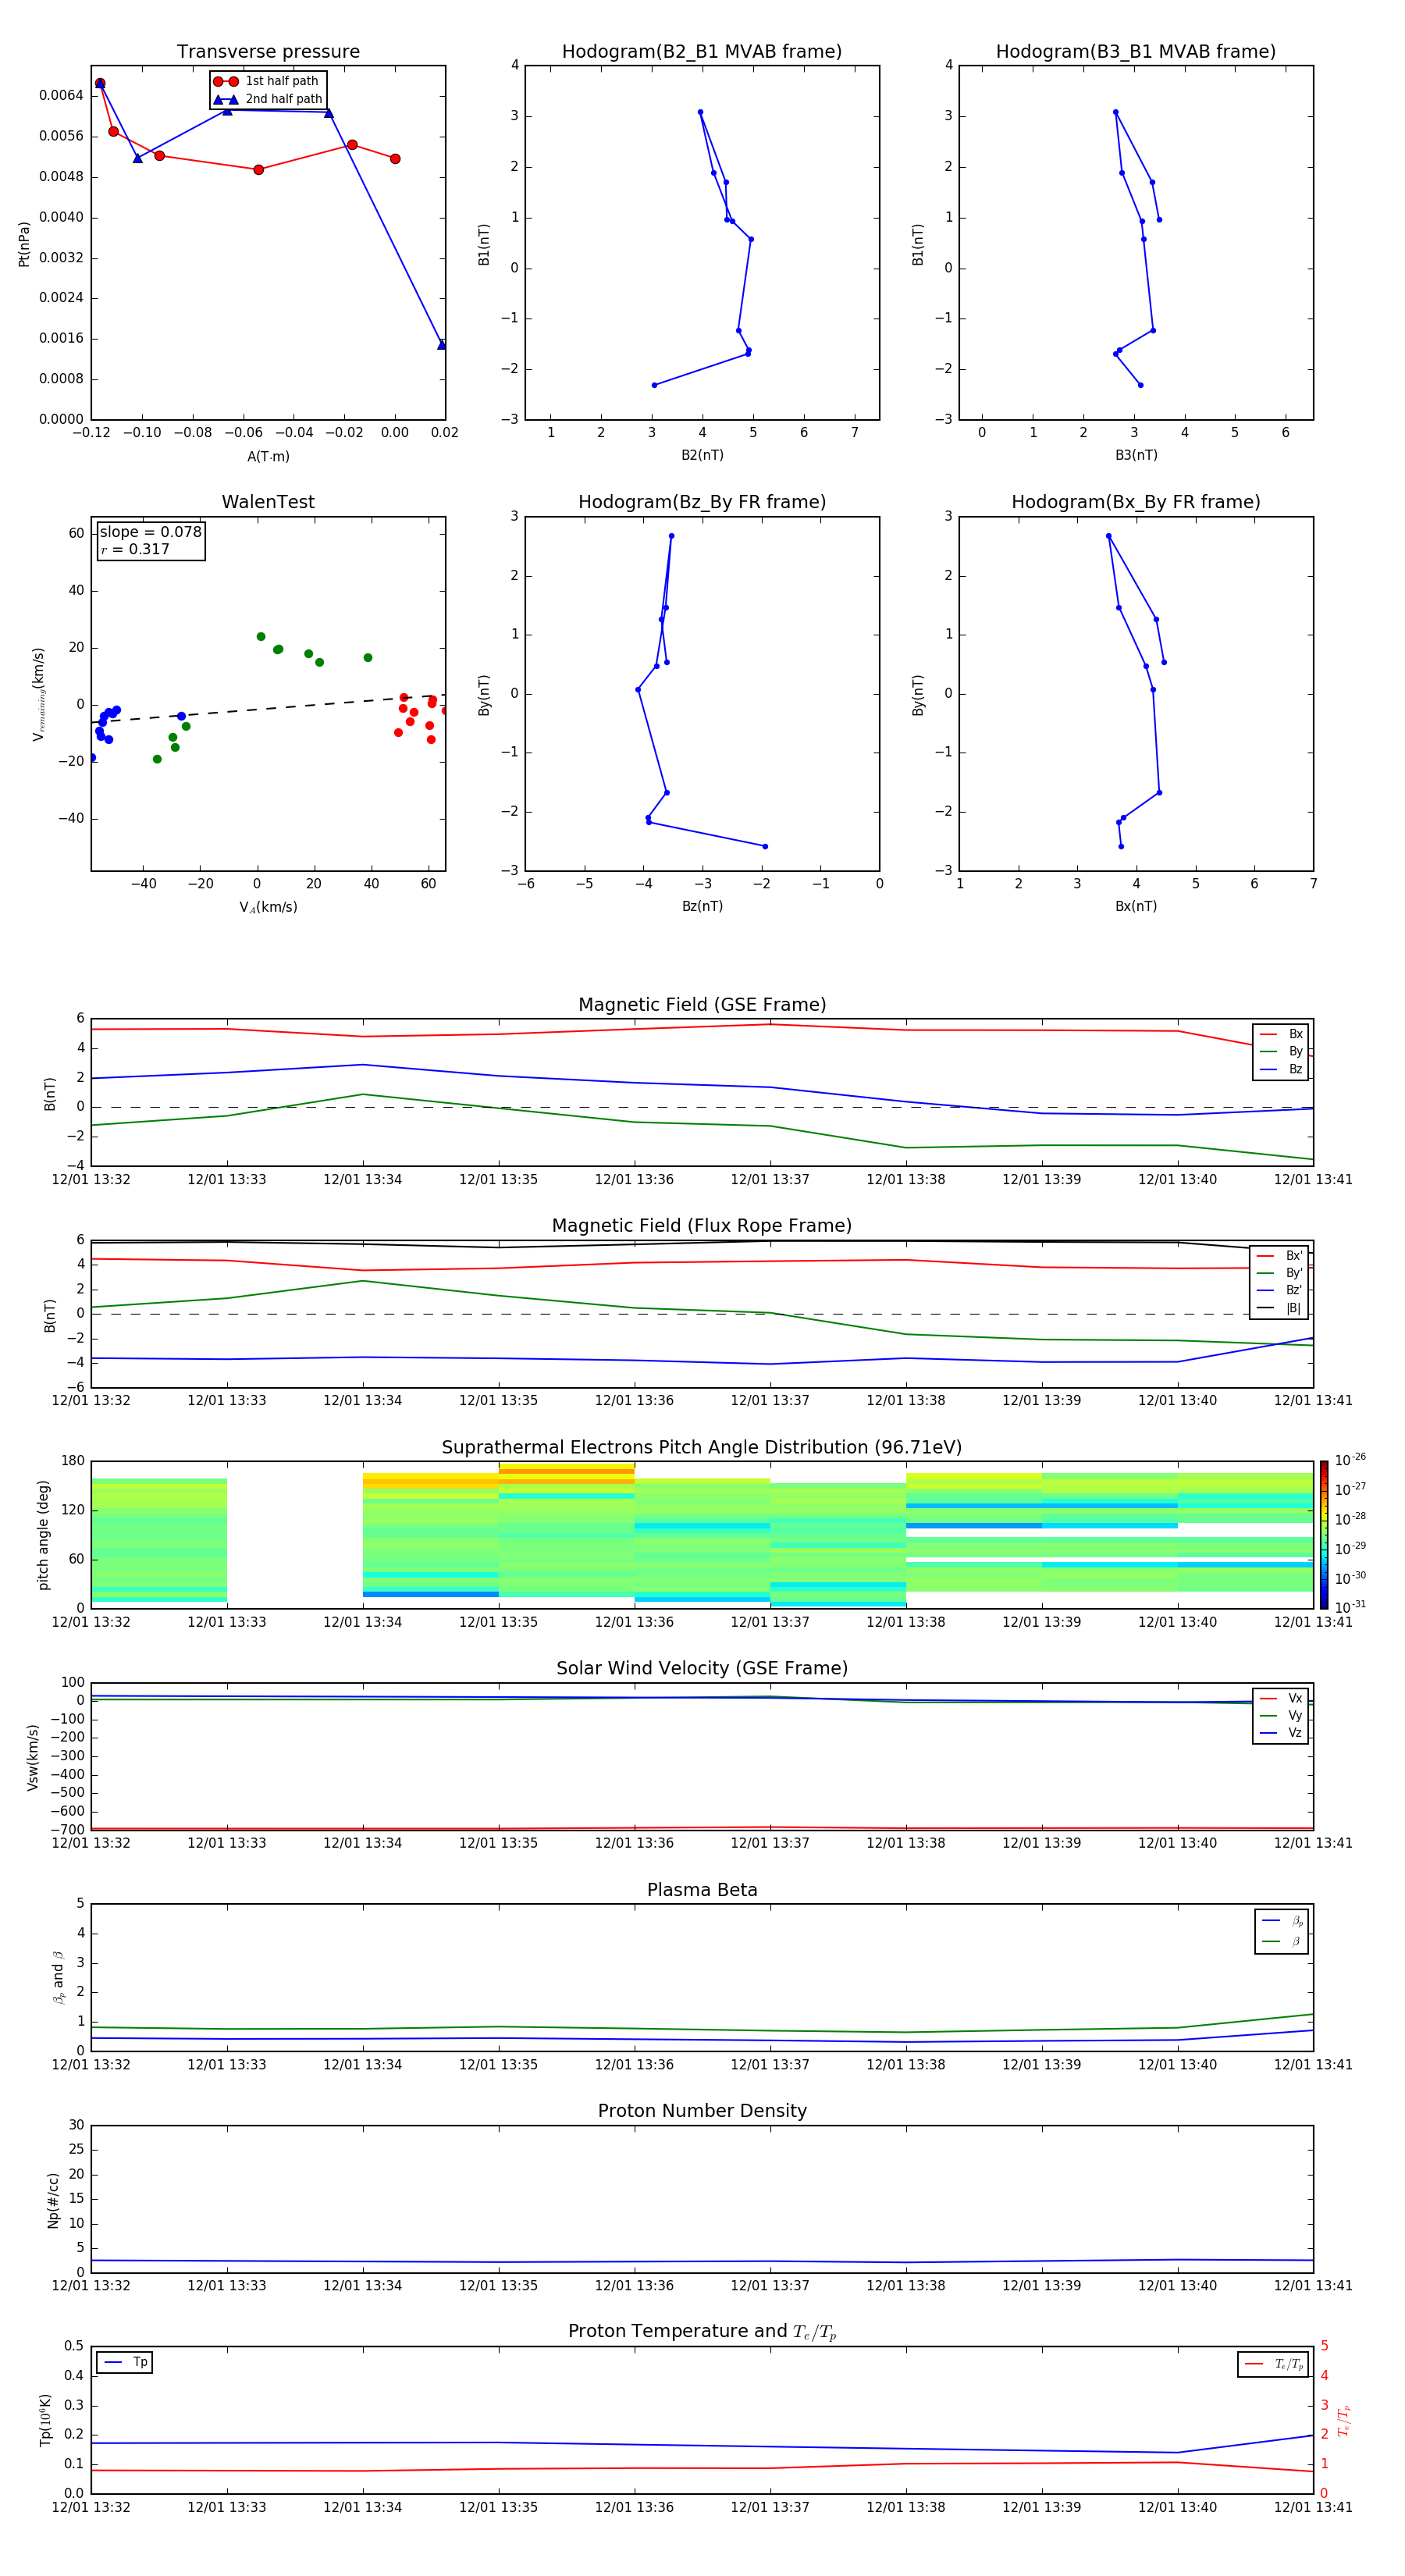Click the red Te/Tp right-axis label
The image size is (1405, 2576).
click(x=1344, y=2421)
